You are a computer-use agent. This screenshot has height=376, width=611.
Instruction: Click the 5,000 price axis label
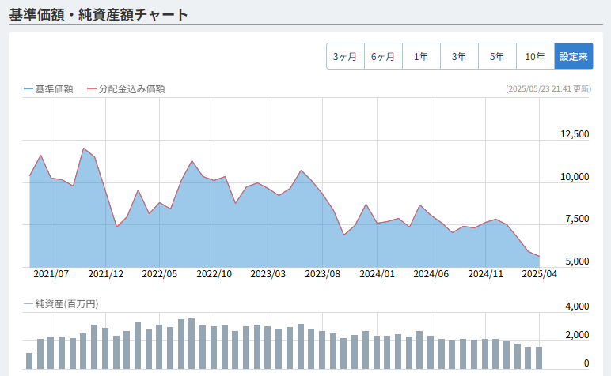pyautogui.click(x=578, y=261)
